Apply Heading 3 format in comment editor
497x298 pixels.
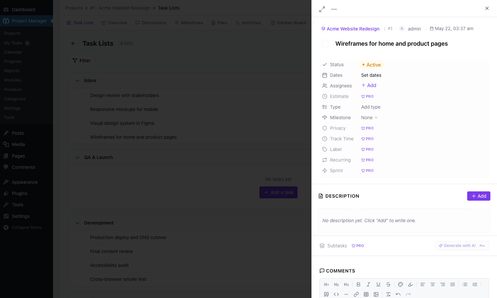[346, 284]
